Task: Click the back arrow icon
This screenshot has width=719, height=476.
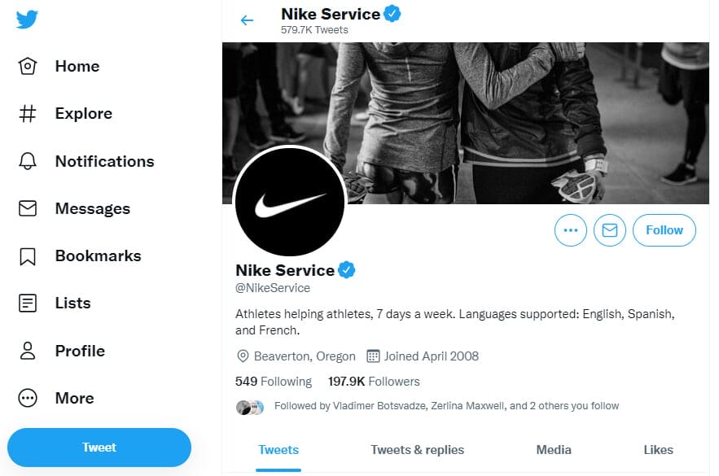Action: pos(248,20)
